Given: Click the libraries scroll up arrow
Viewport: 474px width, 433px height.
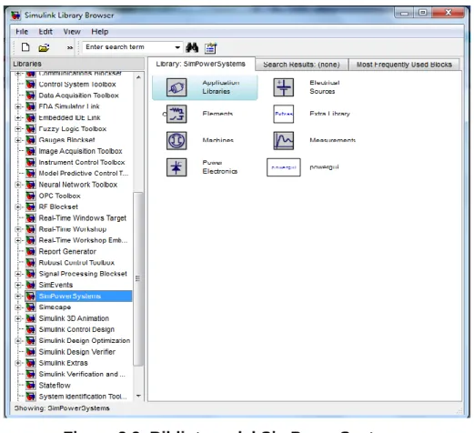Looking at the screenshot, I should click(138, 77).
